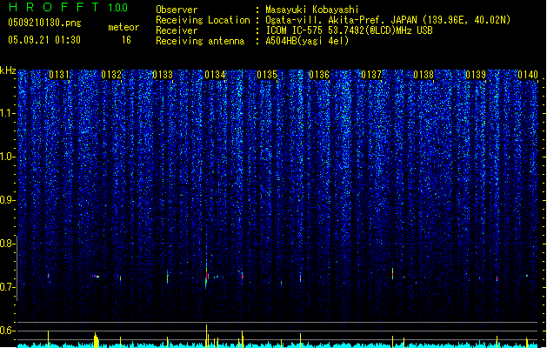Click the 0.6 kHz axis label
Image resolution: width=547 pixels, height=348 pixels.
(x=7, y=331)
